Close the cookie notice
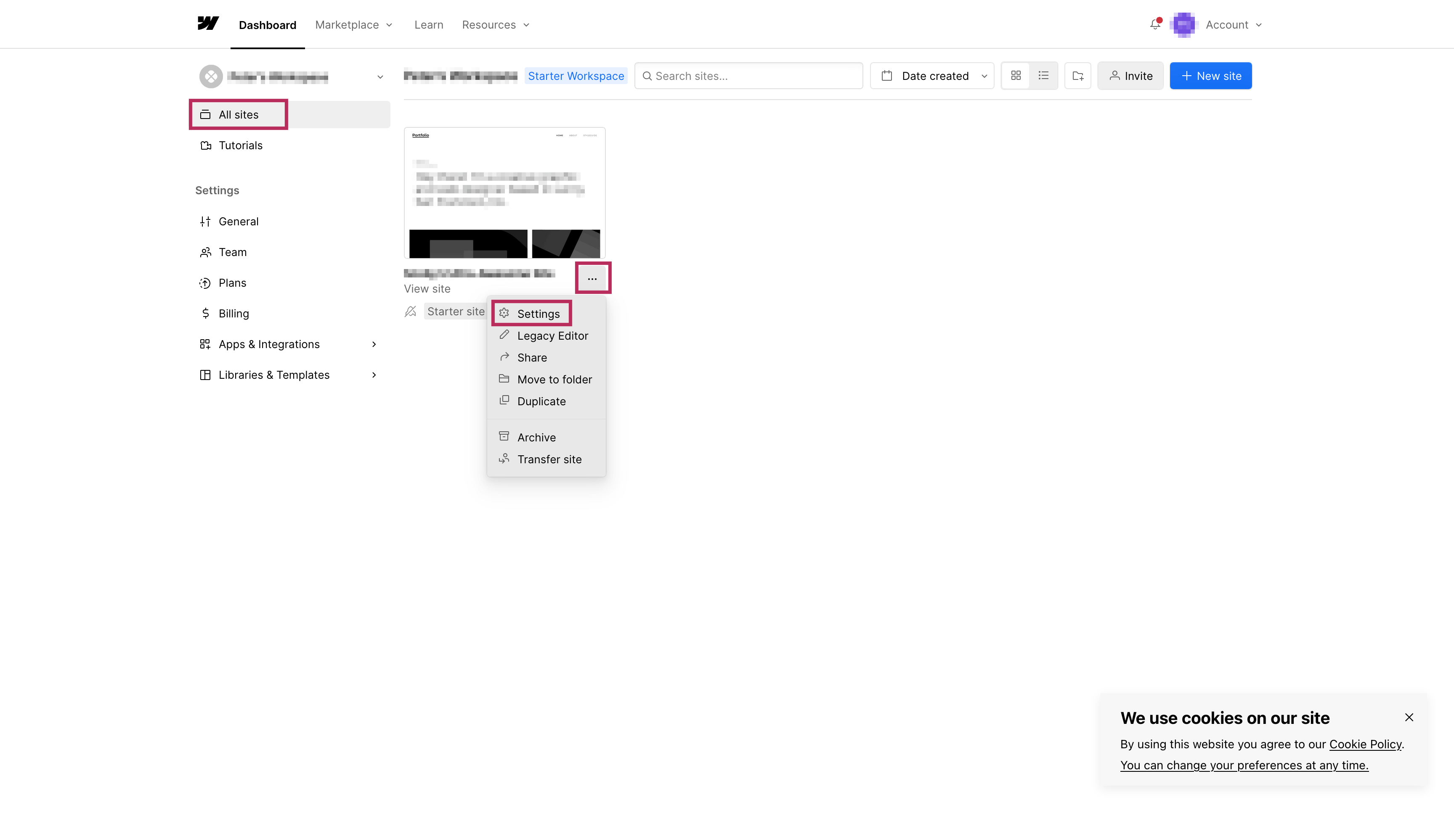The width and height of the screenshot is (1454, 813). [1409, 717]
